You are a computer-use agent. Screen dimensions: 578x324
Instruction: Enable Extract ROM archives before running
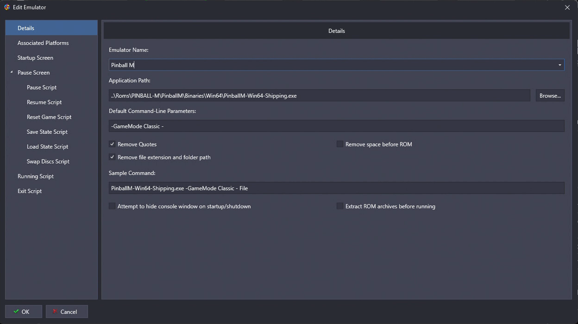(x=340, y=206)
